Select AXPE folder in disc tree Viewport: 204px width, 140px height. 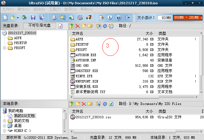(18, 38)
